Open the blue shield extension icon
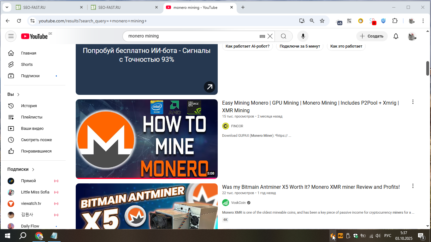Viewport: 431px width, 242px height. click(x=383, y=21)
